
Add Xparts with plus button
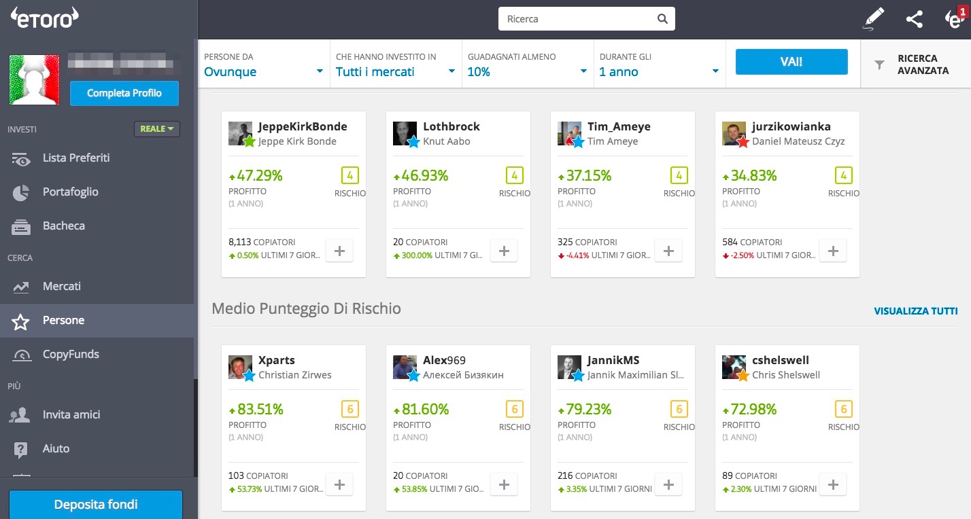pos(339,484)
